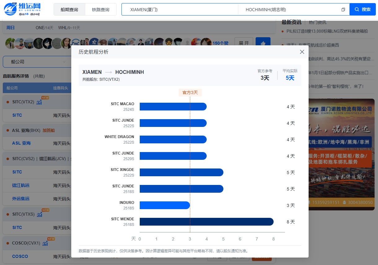This screenshot has height=265, width=378.
Task: Click the XIAMEN(厦门) origin input field
Action: click(x=180, y=10)
